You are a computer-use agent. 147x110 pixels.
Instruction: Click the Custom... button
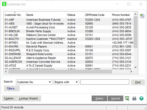[x=10, y=98]
